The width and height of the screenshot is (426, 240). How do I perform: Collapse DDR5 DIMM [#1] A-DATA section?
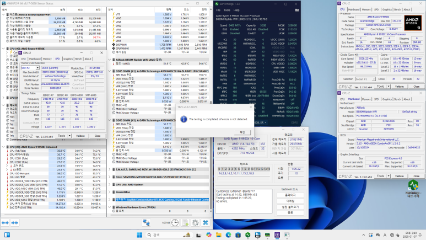point(110,71)
